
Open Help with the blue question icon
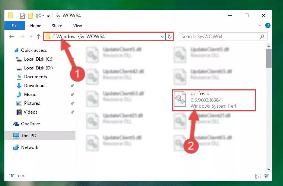click(268, 25)
